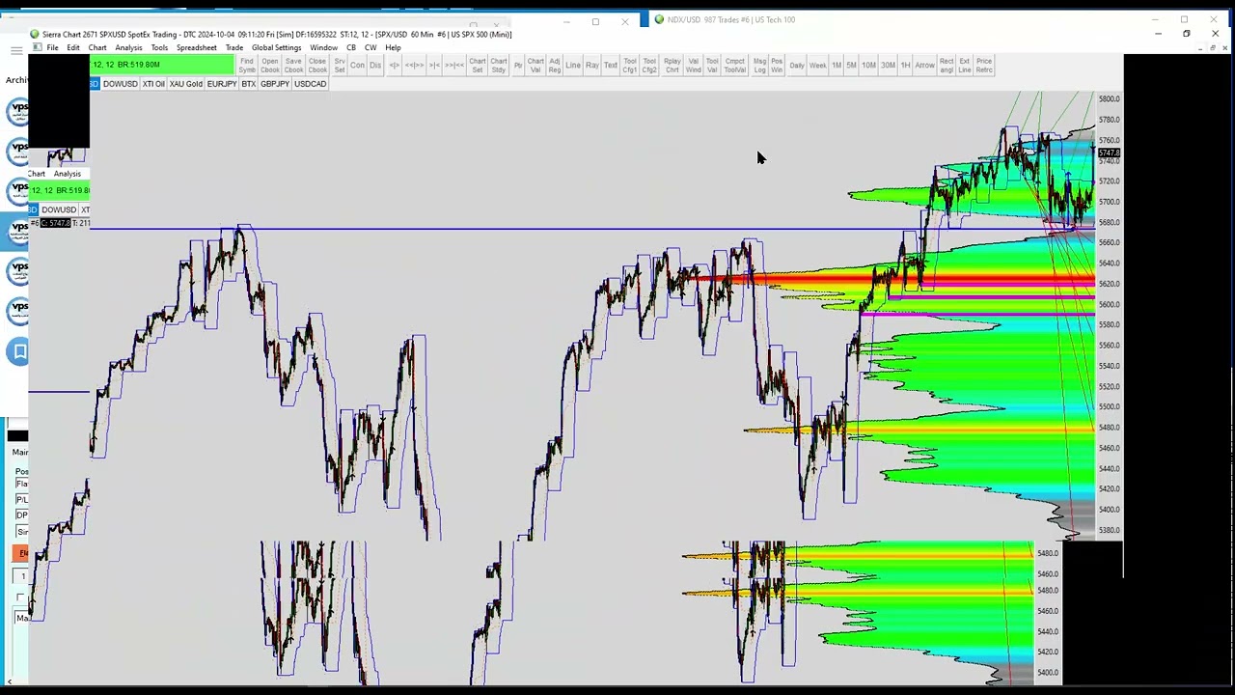Image resolution: width=1235 pixels, height=695 pixels.
Task: Click DOWUSD tab in small overlay window
Action: [59, 209]
